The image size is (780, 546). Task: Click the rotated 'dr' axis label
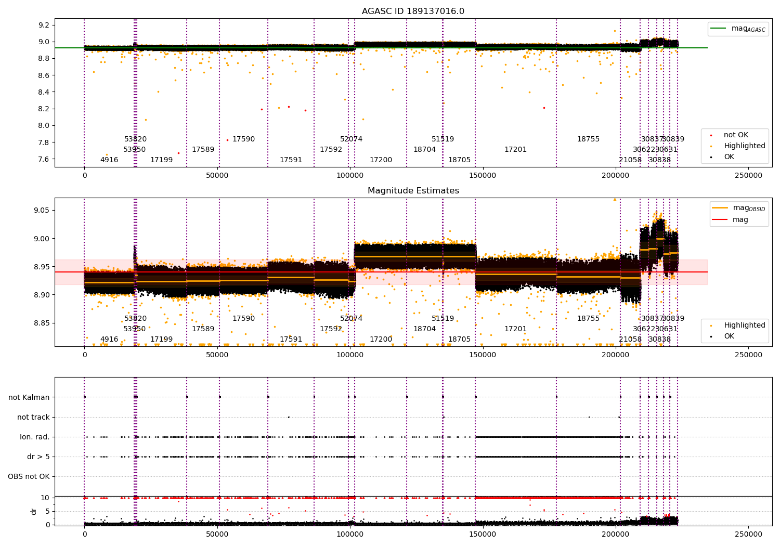34,511
